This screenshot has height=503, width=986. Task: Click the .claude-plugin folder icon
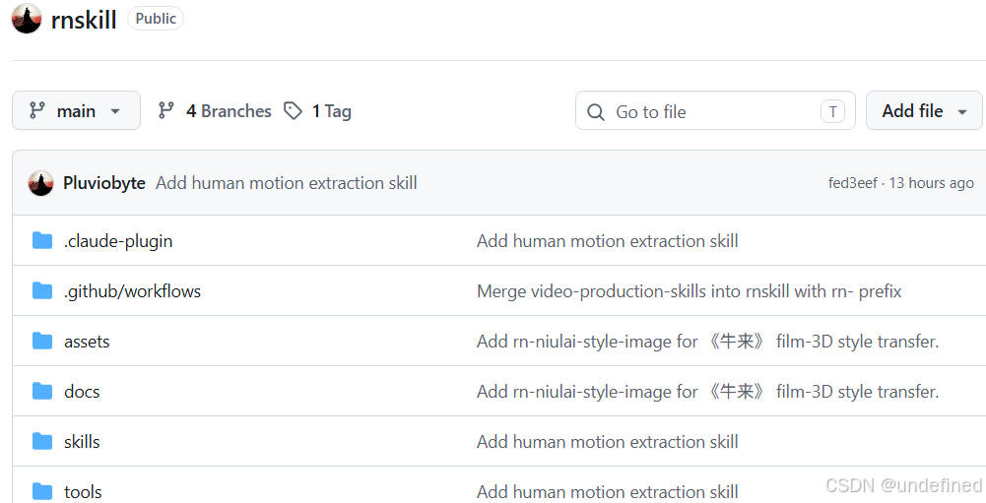42,240
